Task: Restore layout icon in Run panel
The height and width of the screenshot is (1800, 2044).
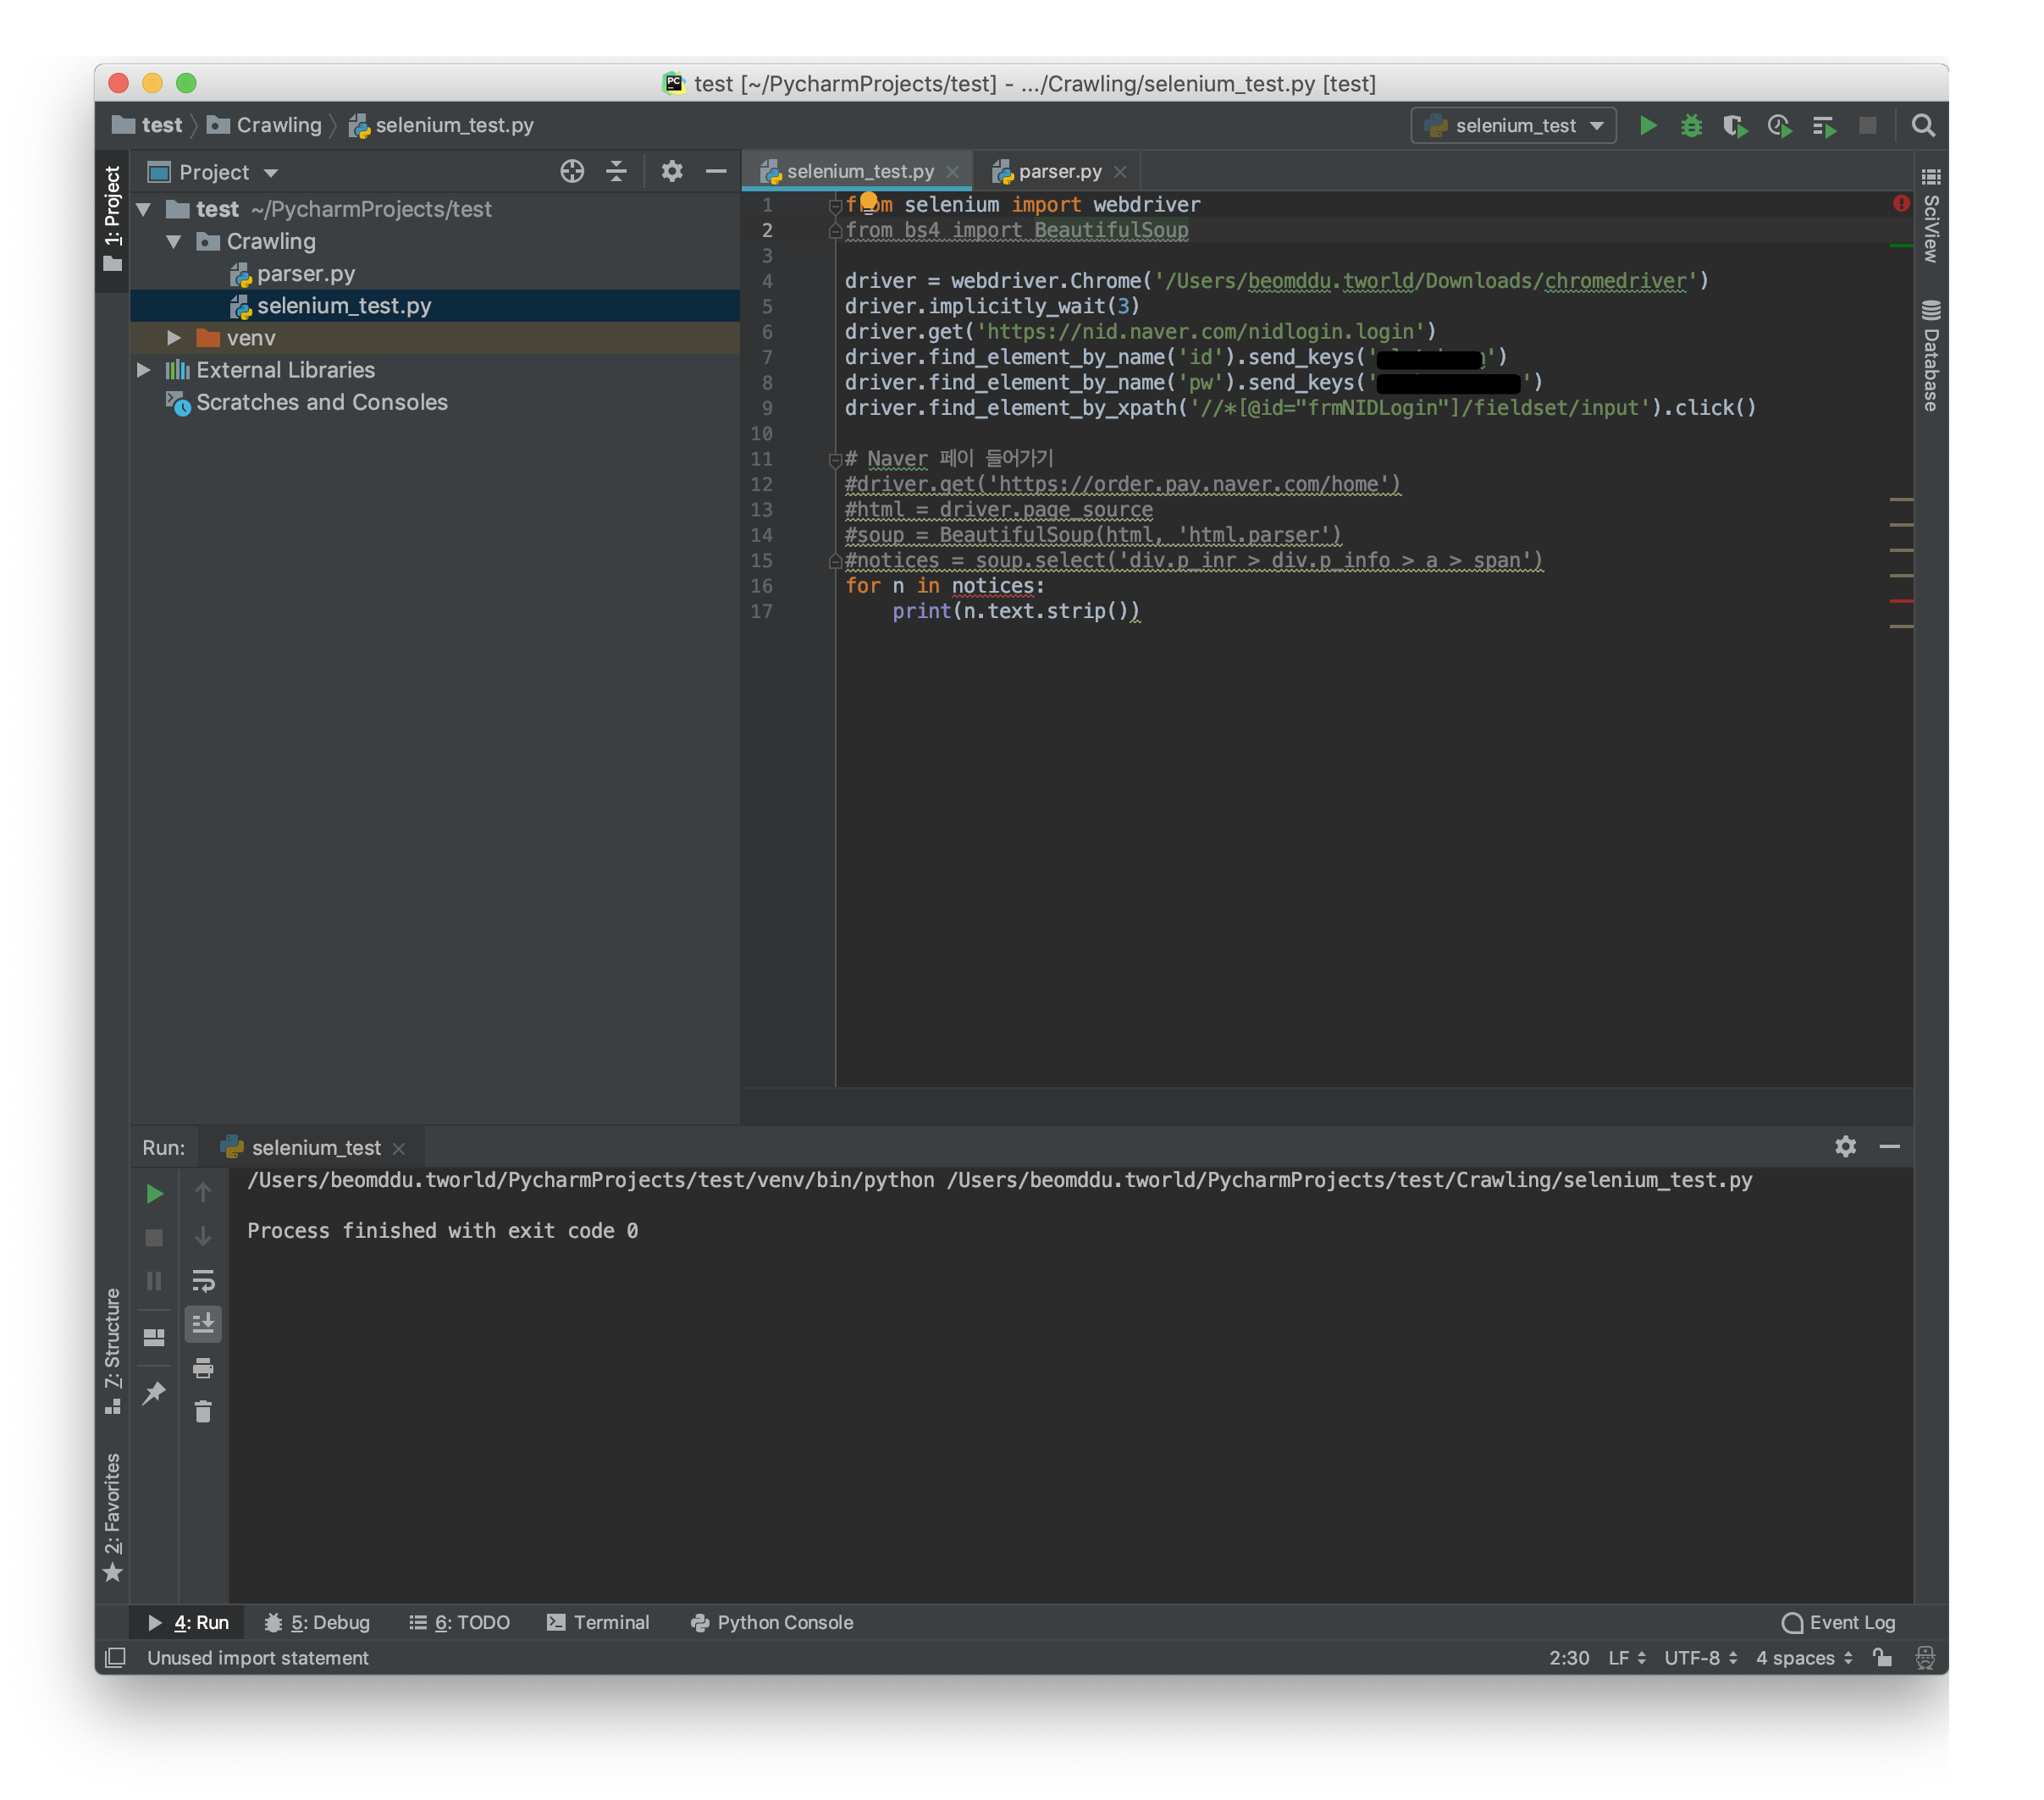Action: [x=154, y=1337]
